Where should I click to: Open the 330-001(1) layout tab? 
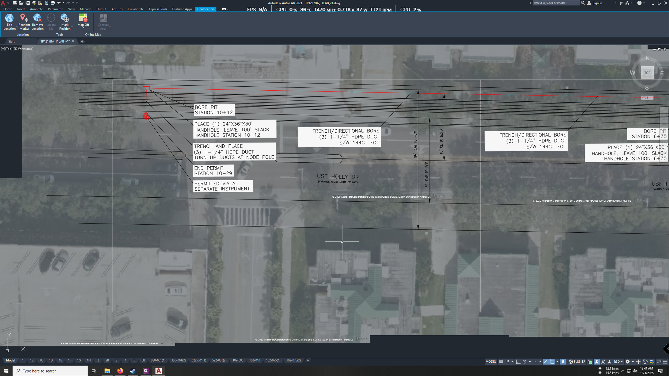[x=158, y=360]
